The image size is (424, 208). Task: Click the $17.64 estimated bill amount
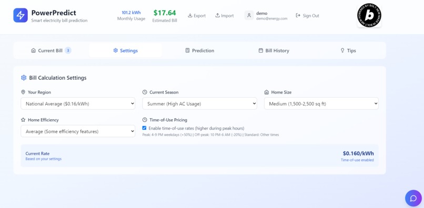pos(165,13)
